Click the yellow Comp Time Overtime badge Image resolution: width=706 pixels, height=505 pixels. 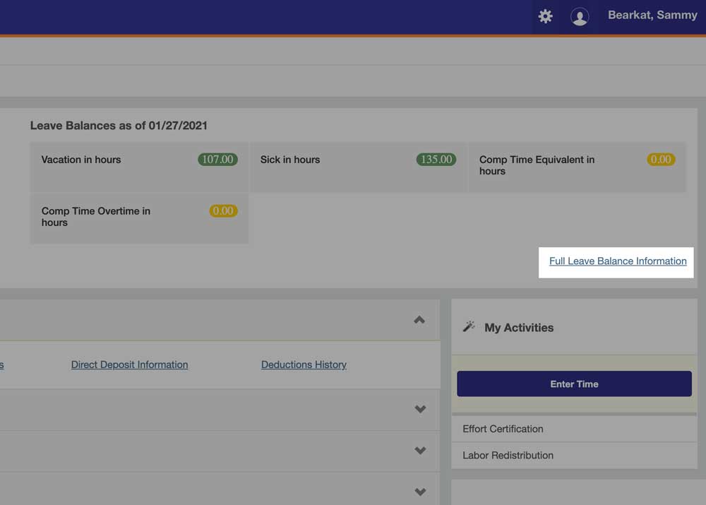224,210
